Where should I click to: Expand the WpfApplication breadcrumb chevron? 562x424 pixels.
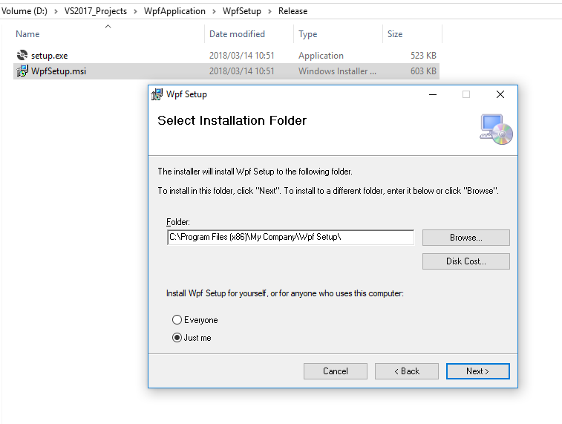coord(214,11)
